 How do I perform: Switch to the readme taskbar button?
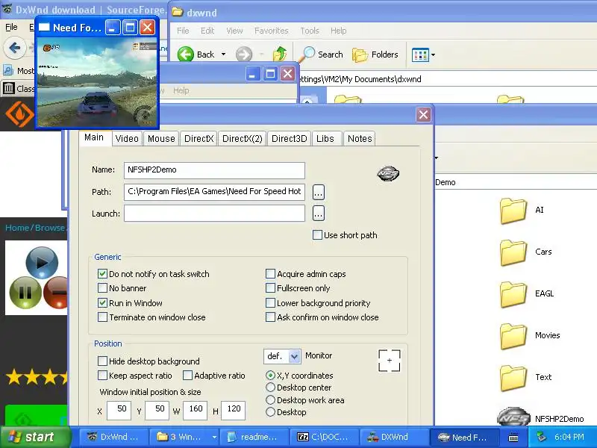point(253,438)
